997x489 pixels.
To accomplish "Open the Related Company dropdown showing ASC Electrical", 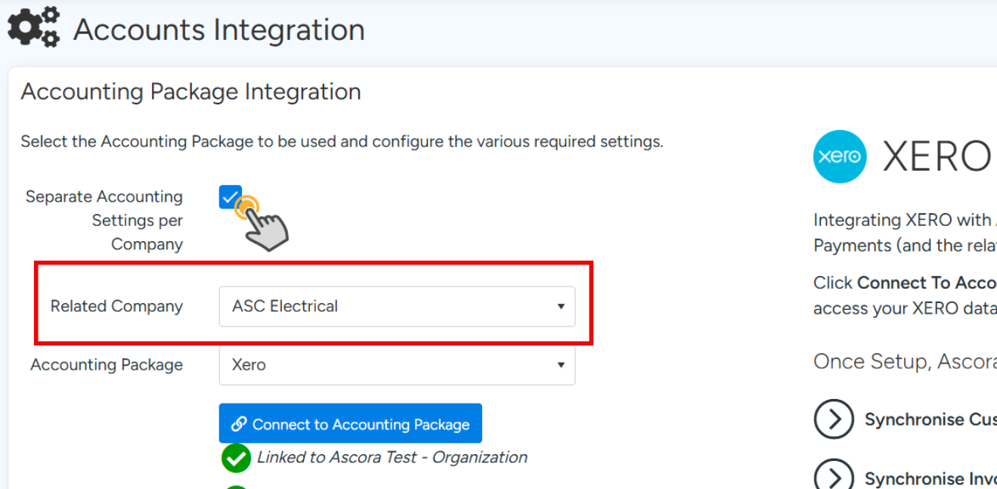I will point(397,306).
